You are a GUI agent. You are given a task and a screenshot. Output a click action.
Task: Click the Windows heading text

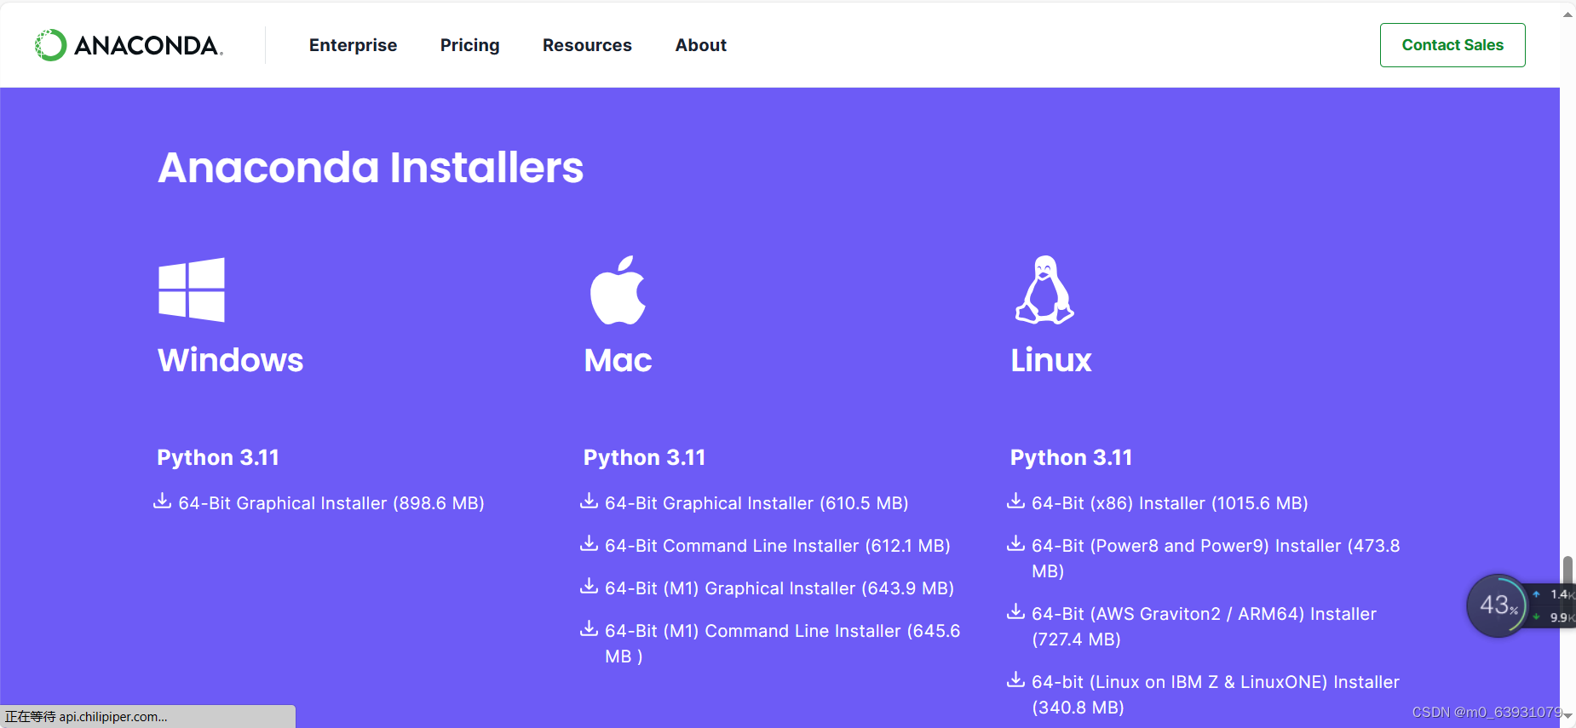click(x=230, y=360)
